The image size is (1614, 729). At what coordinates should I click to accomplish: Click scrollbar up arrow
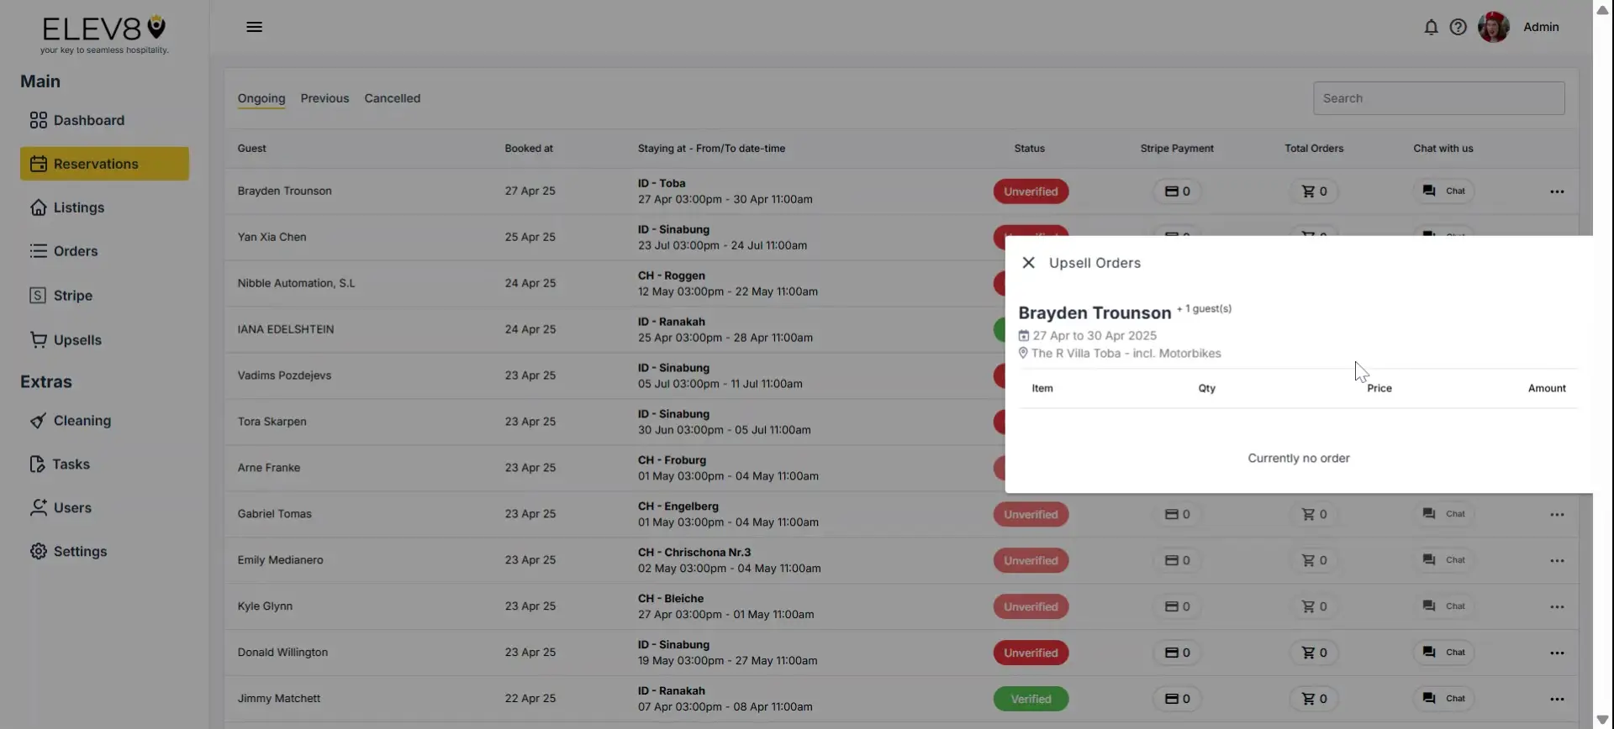1602,8
